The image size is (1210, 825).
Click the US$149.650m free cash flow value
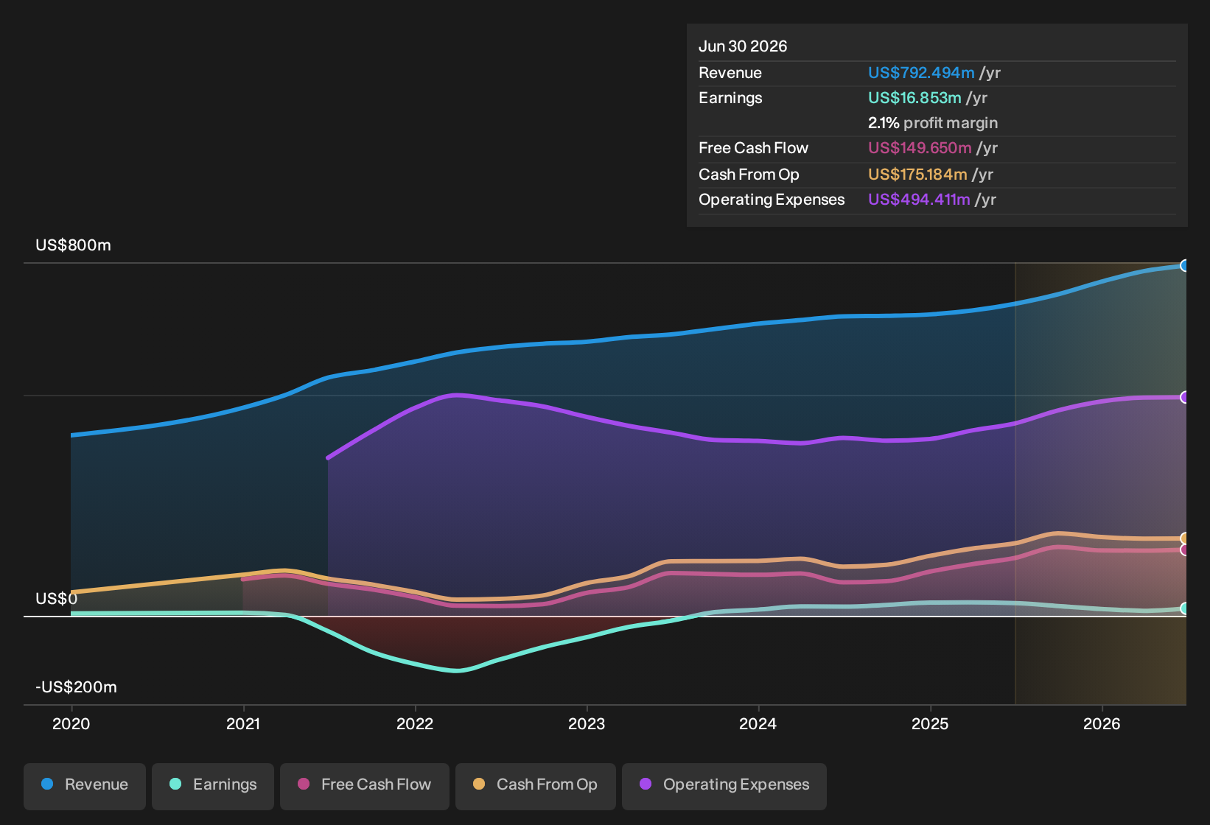tap(920, 148)
